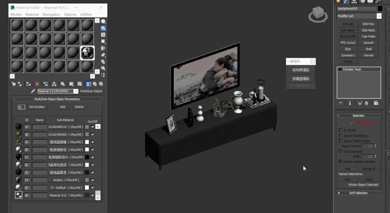
Task: Select Polygon sub-object level icon
Action: tap(364, 123)
